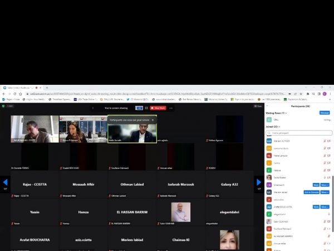
Task: Click the browser address bar URL
Action: [157, 94]
